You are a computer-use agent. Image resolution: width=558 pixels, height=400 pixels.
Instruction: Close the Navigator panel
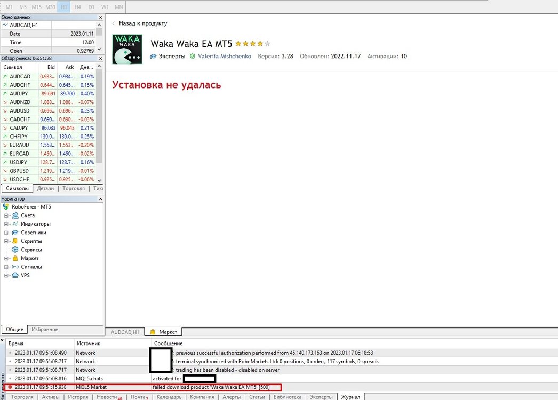100,199
